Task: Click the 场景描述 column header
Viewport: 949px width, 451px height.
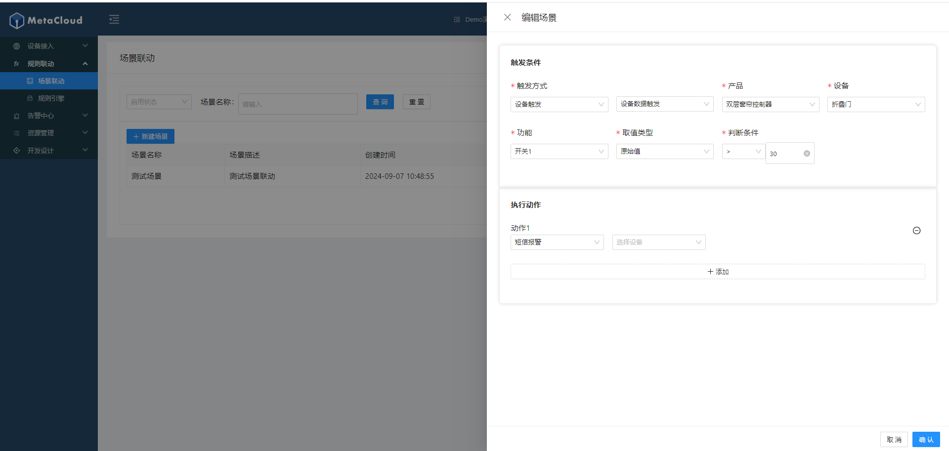Action: click(x=293, y=155)
